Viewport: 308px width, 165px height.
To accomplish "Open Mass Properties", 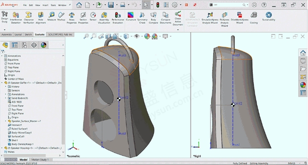I will (x=72, y=18).
